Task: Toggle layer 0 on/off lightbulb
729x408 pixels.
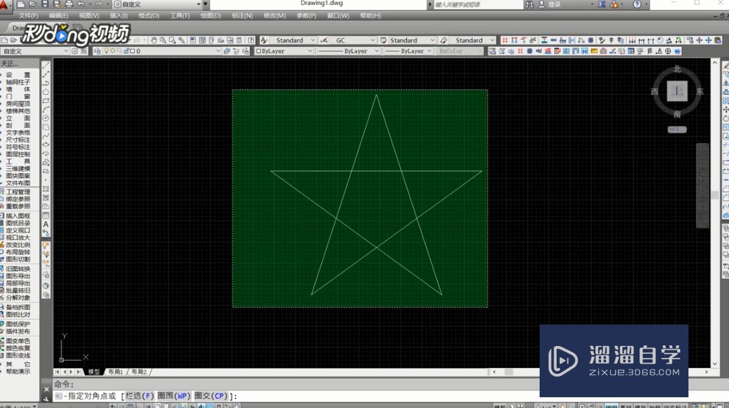Action: point(106,51)
